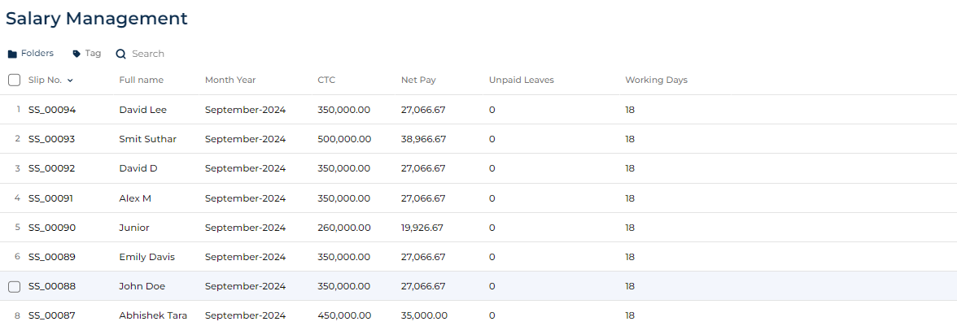The image size is (957, 326).
Task: Check the John Doe row checkbox
Action: [x=14, y=286]
